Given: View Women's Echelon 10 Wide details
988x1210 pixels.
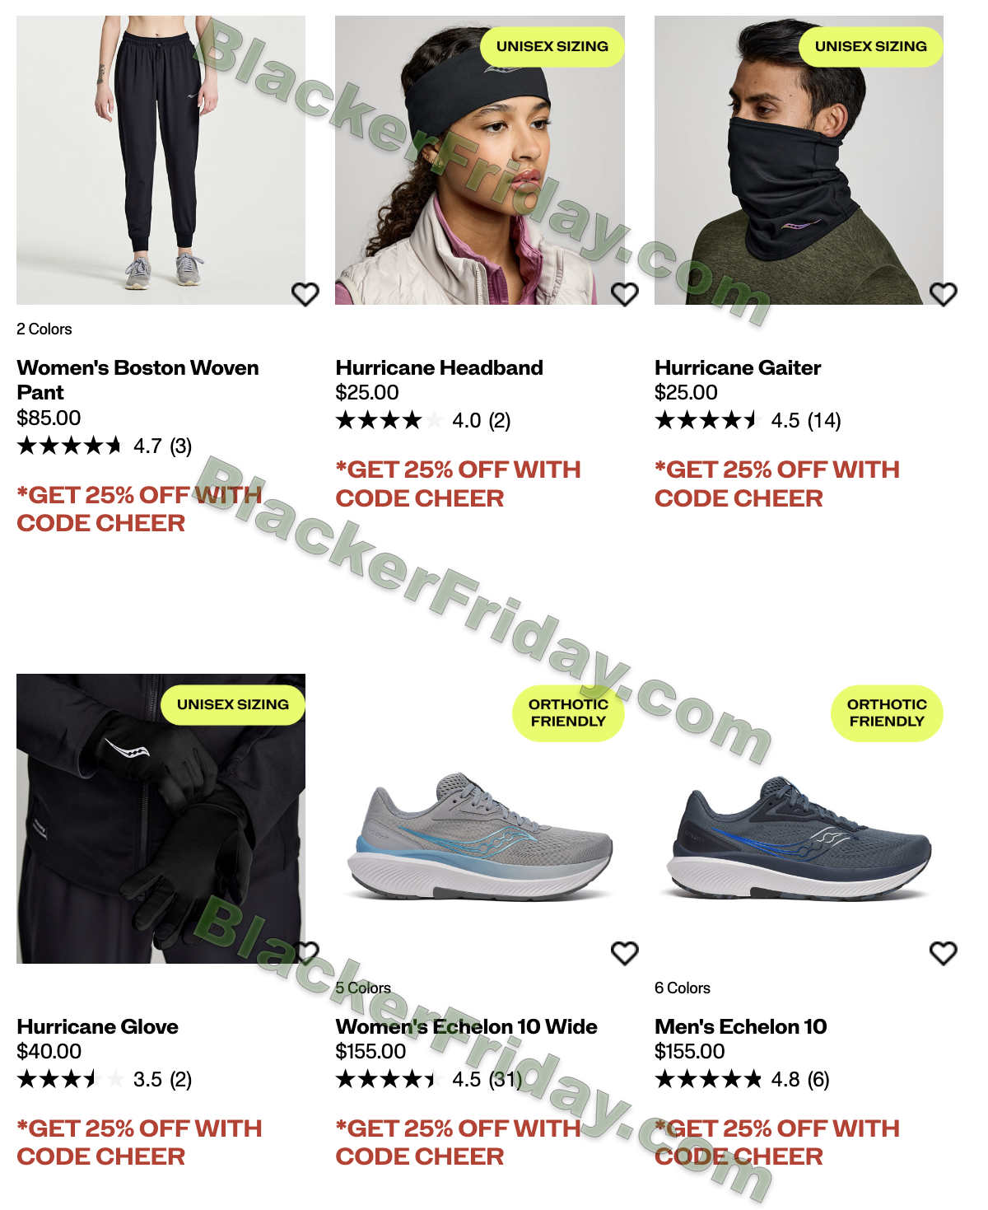Looking at the screenshot, I should (x=467, y=1026).
